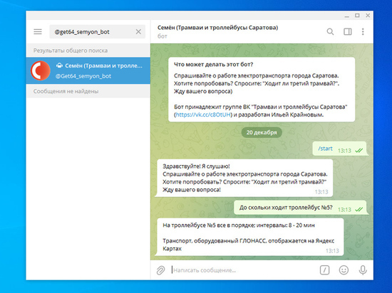Follow the vk.cc/c8OtUH link
Viewport: 392px width, 293px height.
tap(202, 114)
